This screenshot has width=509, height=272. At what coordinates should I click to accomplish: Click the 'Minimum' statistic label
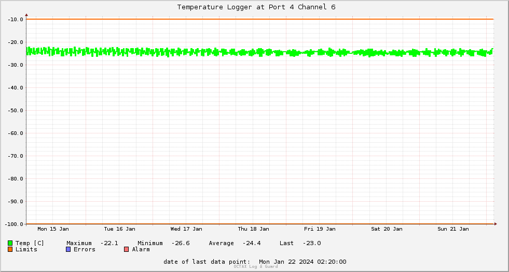coord(150,243)
